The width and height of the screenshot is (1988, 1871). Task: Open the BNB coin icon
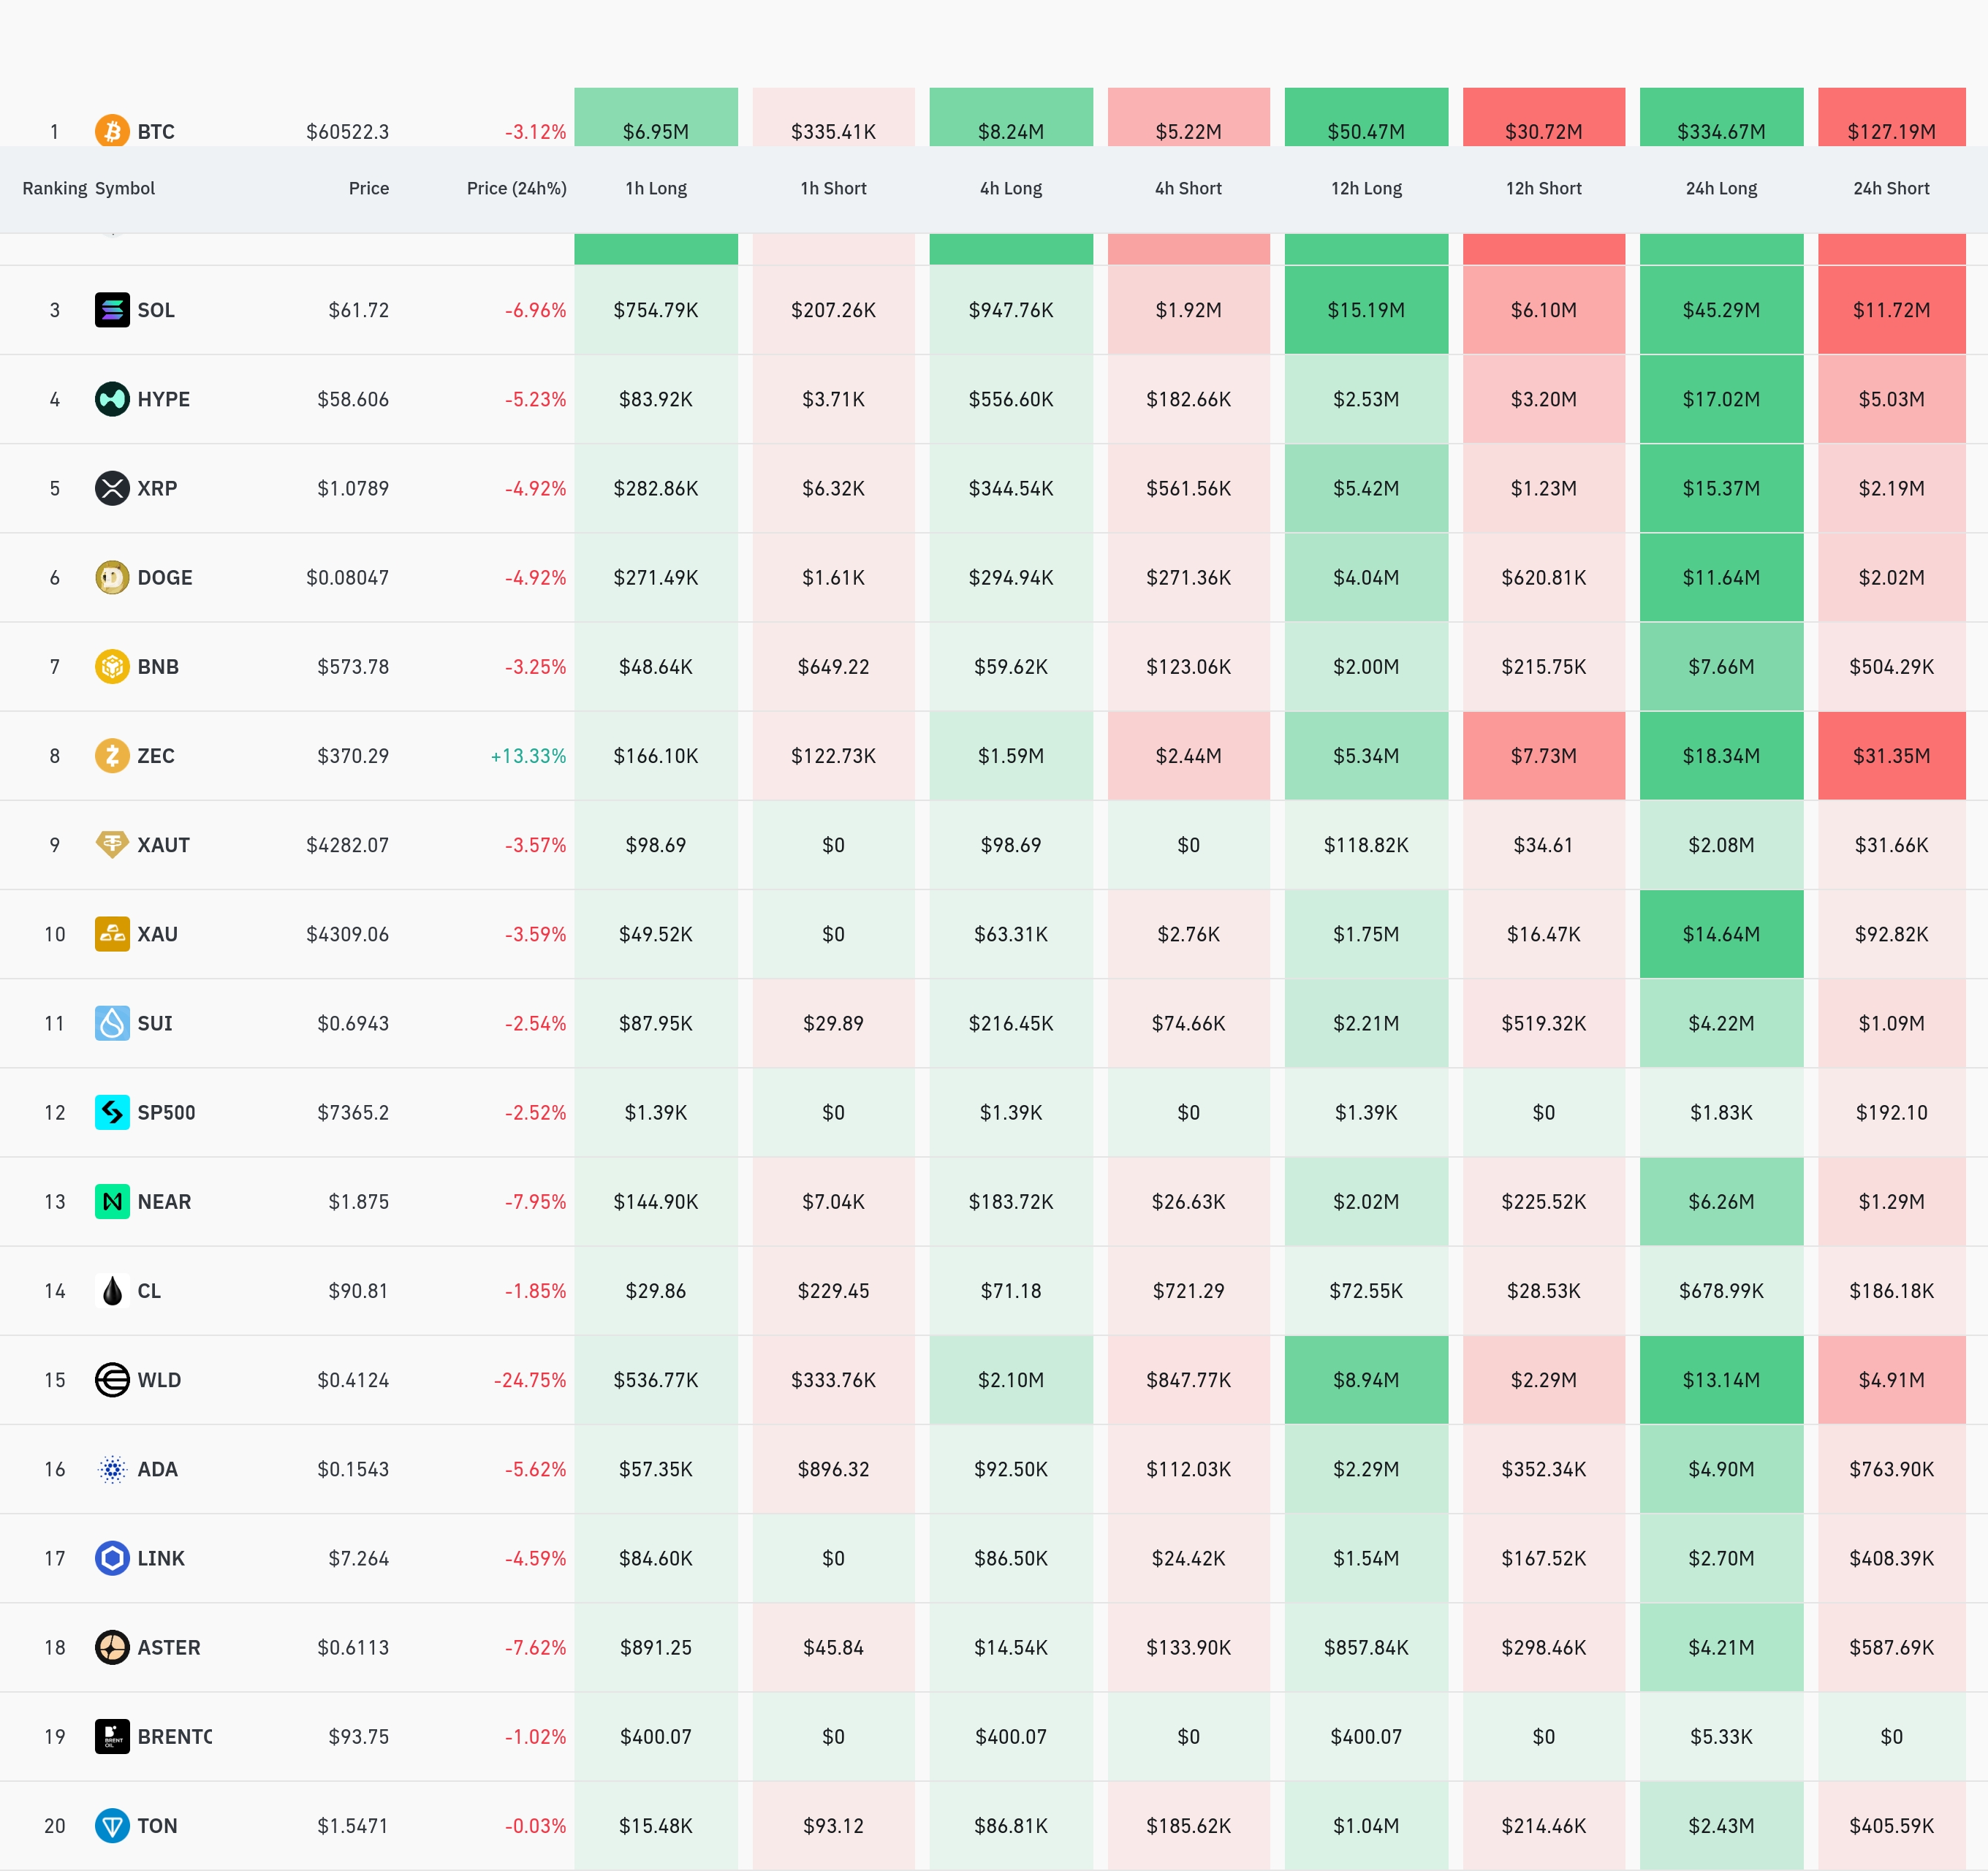(112, 666)
